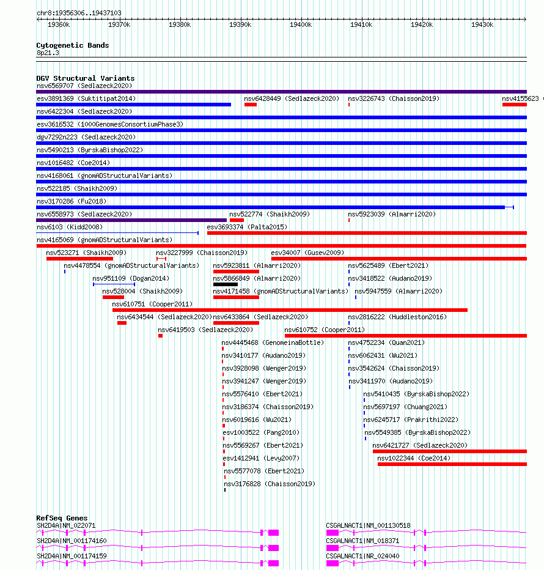
Task: Open nsv3411970 (Audano2019) variant
Action: pos(391,382)
